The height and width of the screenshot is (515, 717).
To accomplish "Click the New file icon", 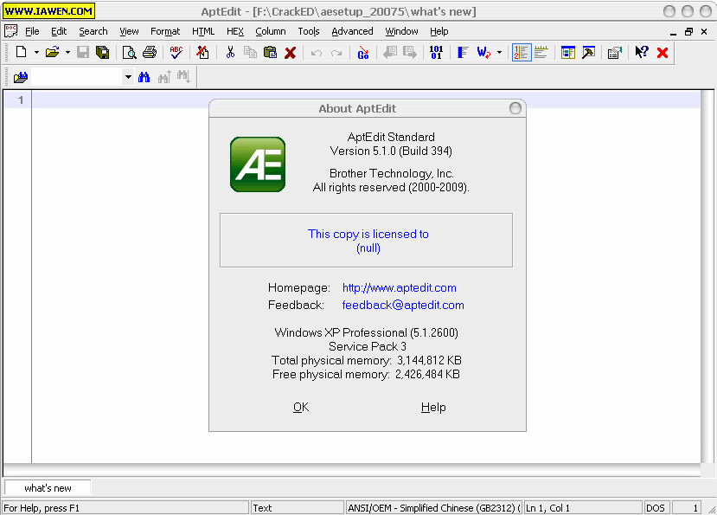I will click(x=21, y=53).
